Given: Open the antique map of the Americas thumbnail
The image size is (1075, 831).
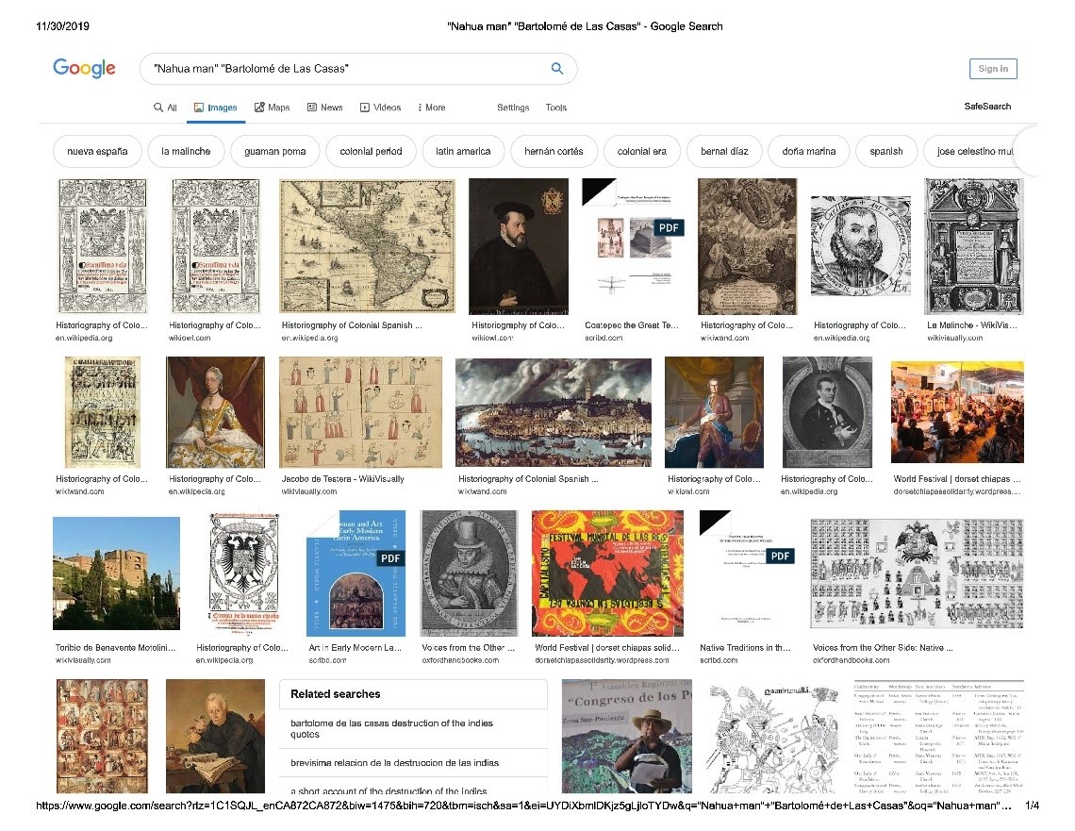Looking at the screenshot, I should click(x=367, y=245).
